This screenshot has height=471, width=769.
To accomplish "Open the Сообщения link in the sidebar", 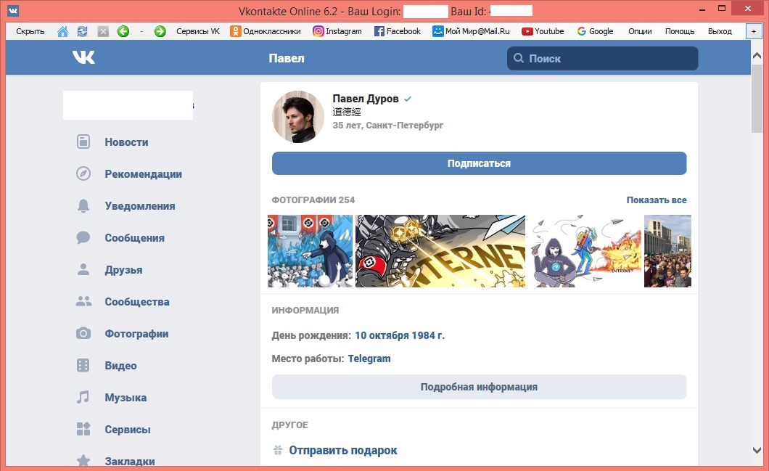I will point(134,238).
